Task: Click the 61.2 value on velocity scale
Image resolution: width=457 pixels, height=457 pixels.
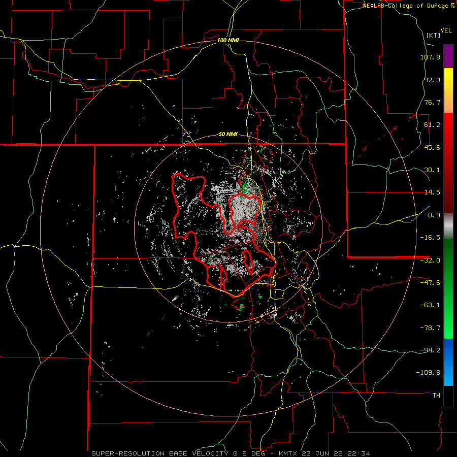Action: click(x=432, y=125)
